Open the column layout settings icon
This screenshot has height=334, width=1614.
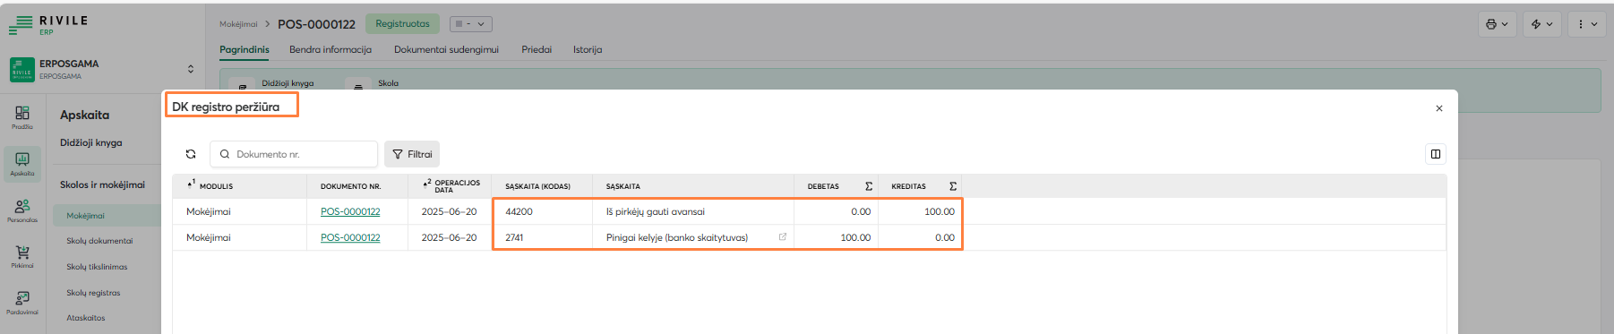coord(1435,154)
